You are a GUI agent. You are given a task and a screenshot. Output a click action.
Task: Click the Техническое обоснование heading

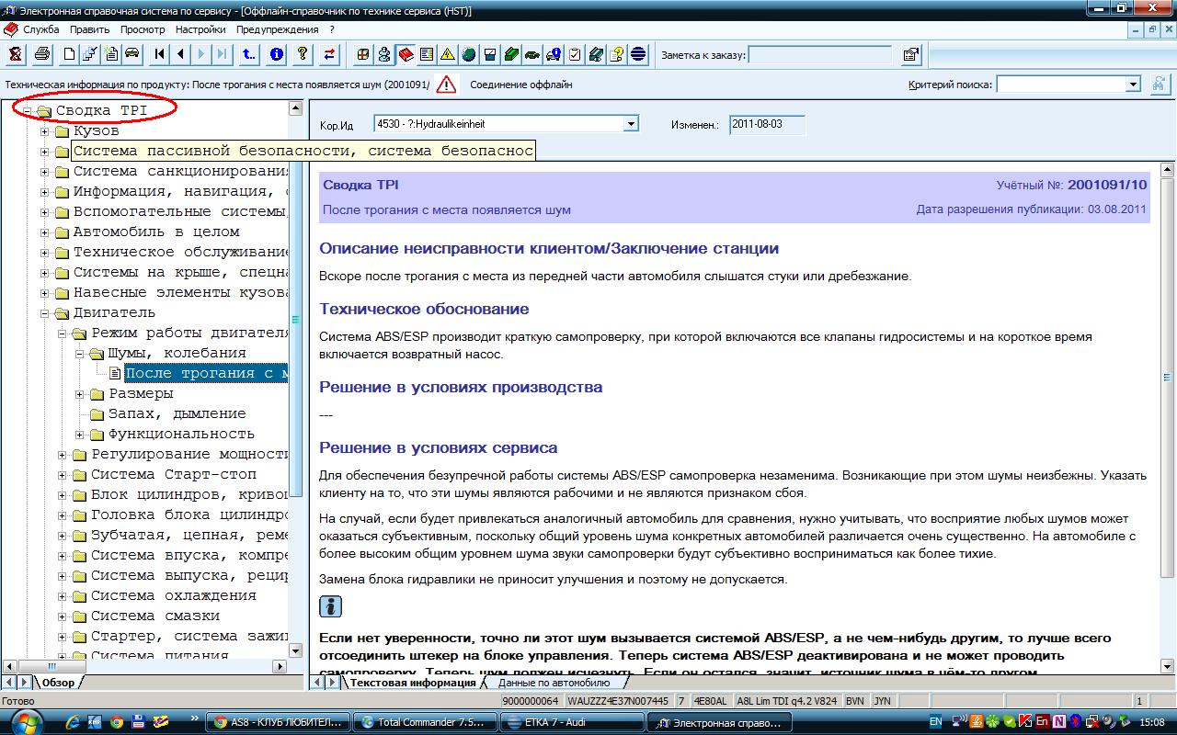tap(424, 309)
